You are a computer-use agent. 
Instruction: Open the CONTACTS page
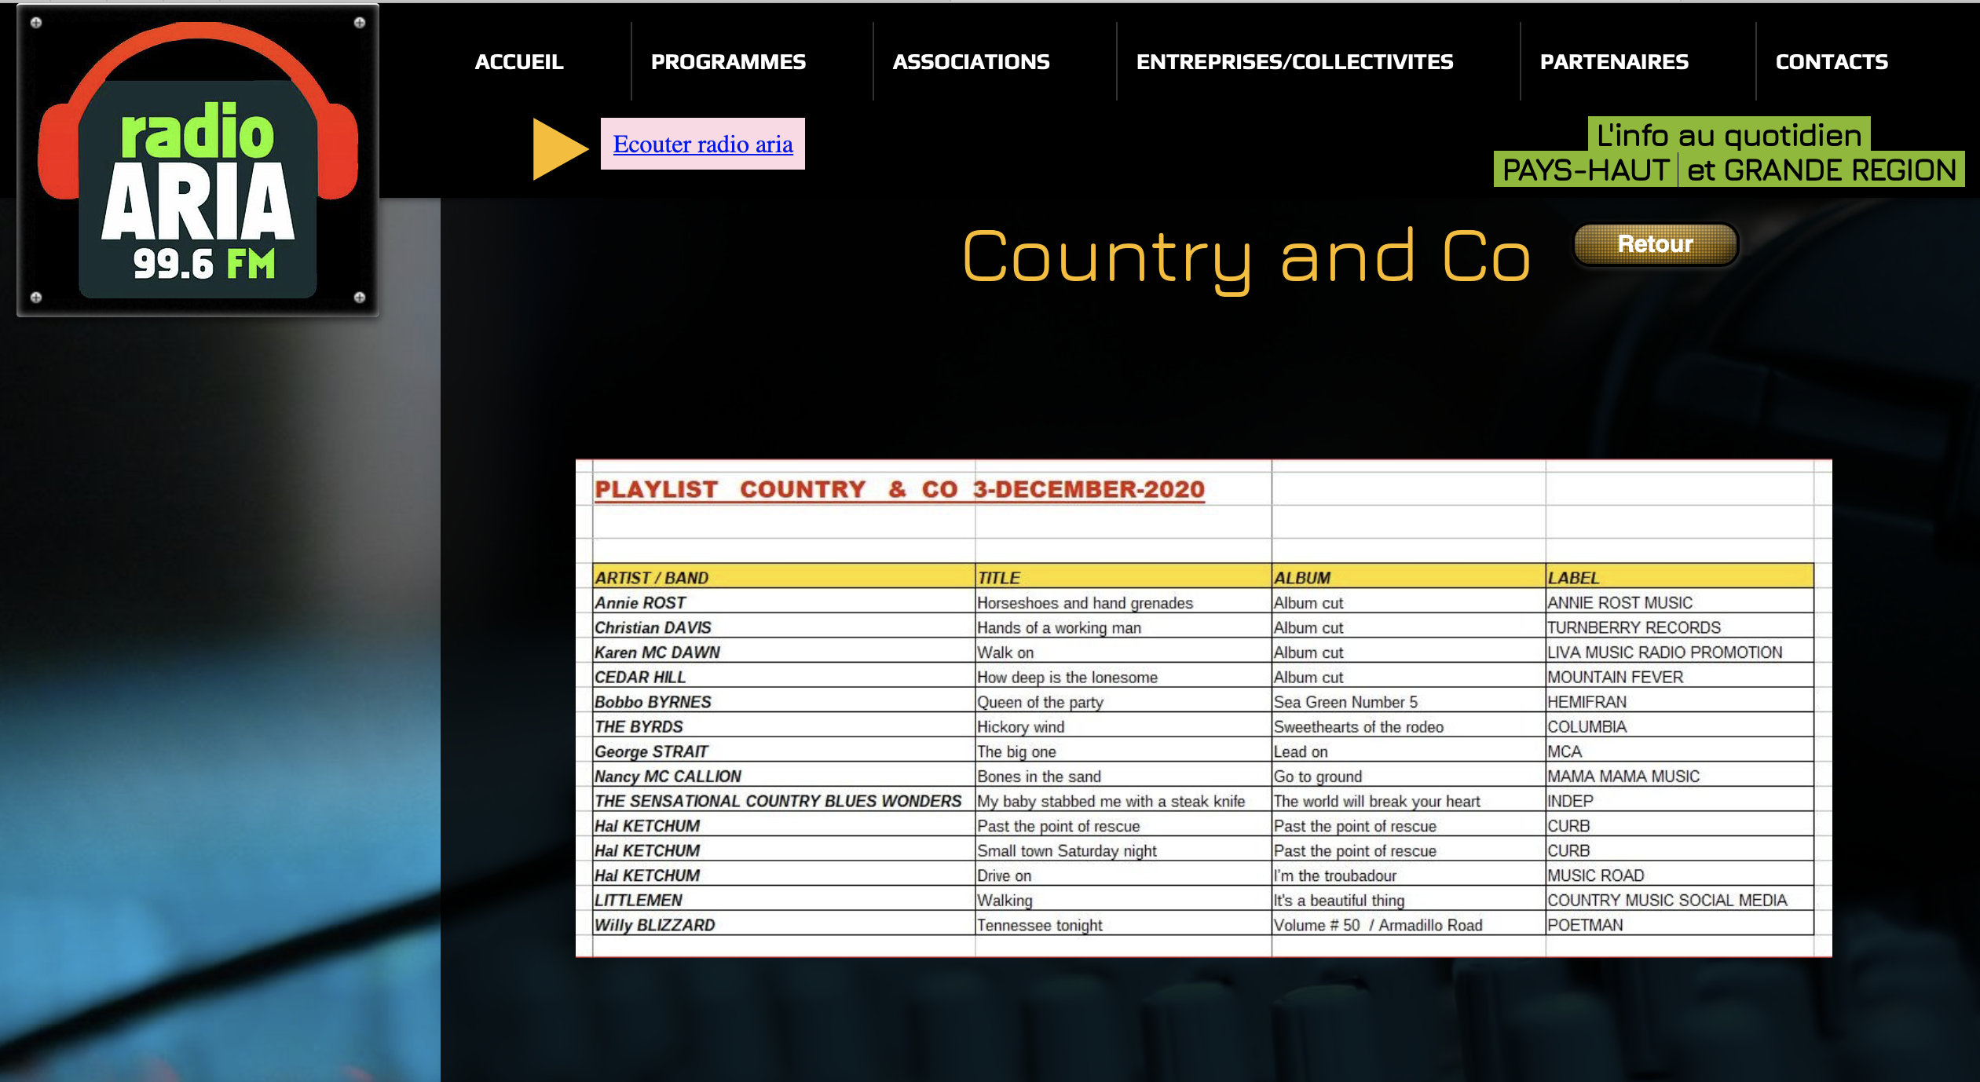pyautogui.click(x=1832, y=61)
